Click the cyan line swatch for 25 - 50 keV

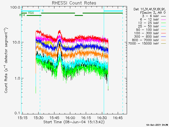click(x=163, y=26)
